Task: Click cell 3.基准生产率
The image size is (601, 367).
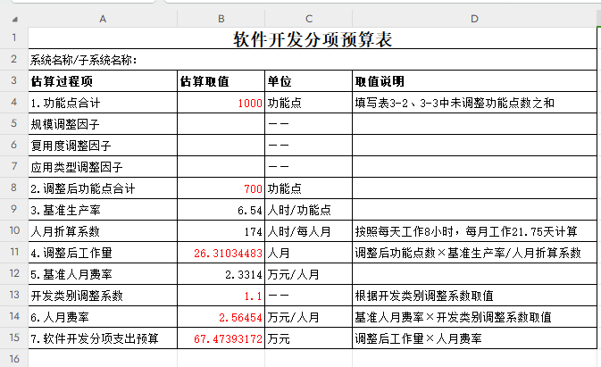Action: coord(103,210)
